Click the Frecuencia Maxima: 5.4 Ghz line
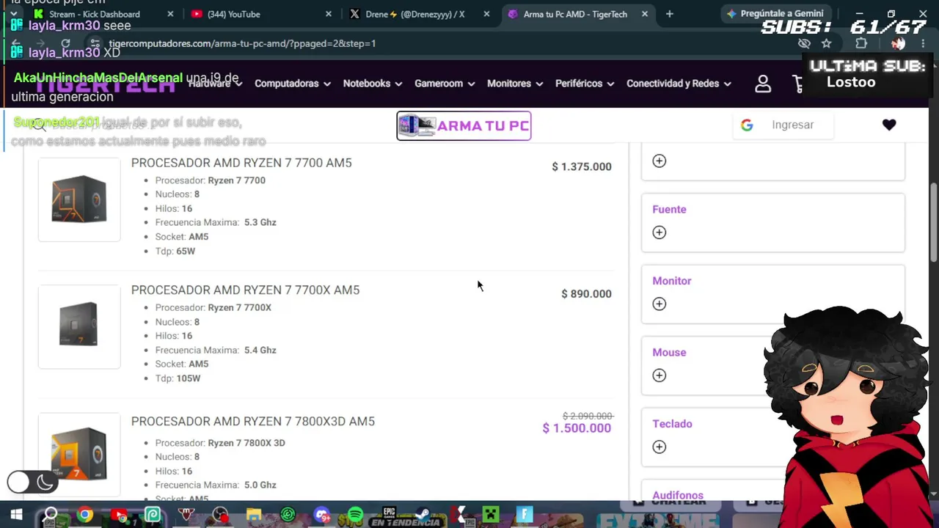This screenshot has width=939, height=528. pos(216,350)
